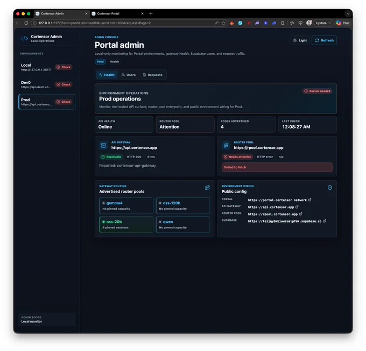Viewport: 366px width, 351px height.
Task: Open portal.cortensor.network external link icon
Action: click(309, 200)
